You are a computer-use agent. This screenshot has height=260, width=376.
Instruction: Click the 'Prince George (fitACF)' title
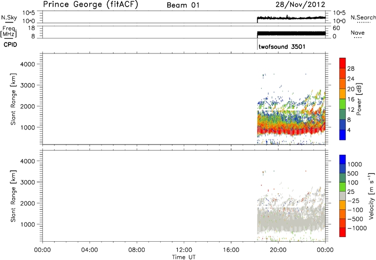(91, 5)
